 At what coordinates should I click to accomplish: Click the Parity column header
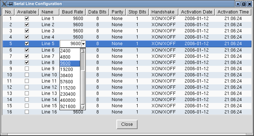[118, 12]
